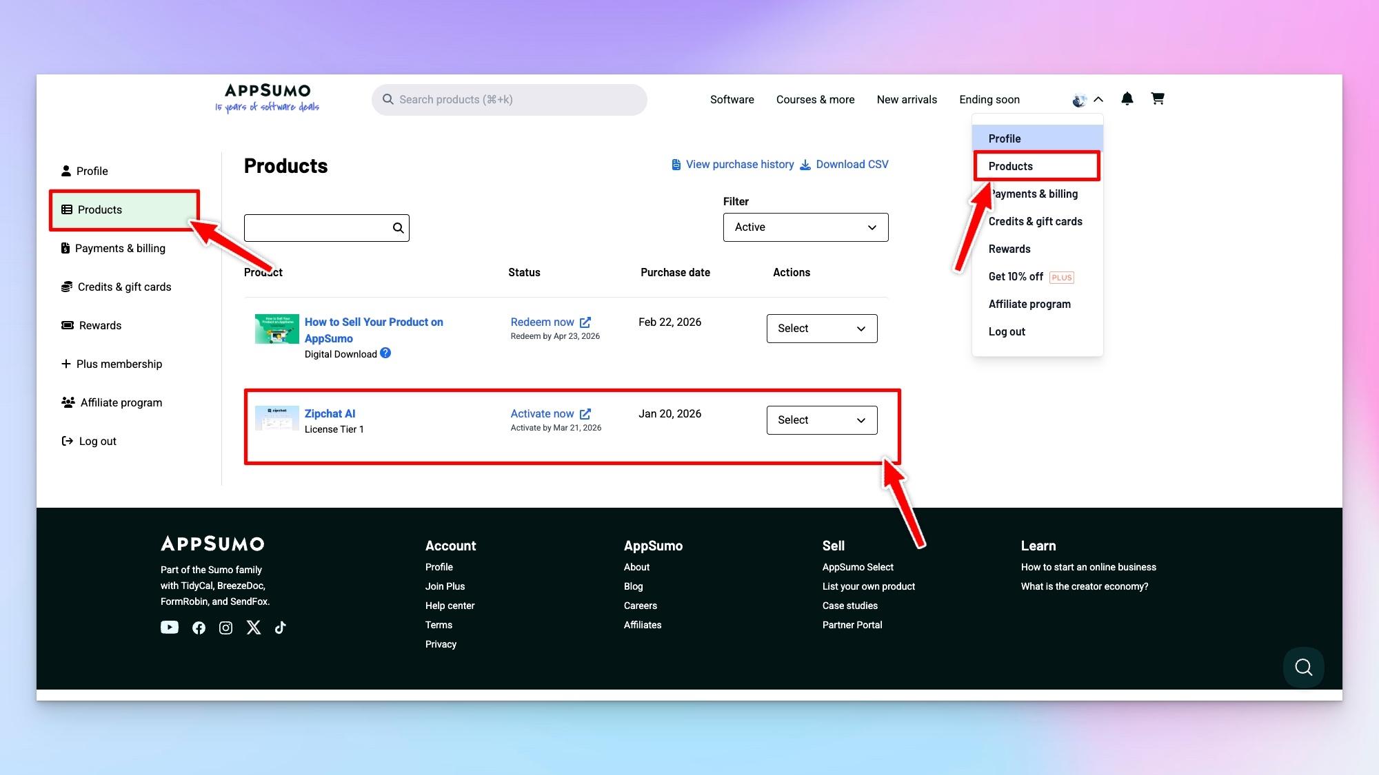Go to Ending soon deals

point(989,100)
